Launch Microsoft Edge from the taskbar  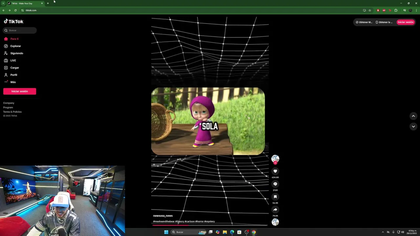point(232,232)
